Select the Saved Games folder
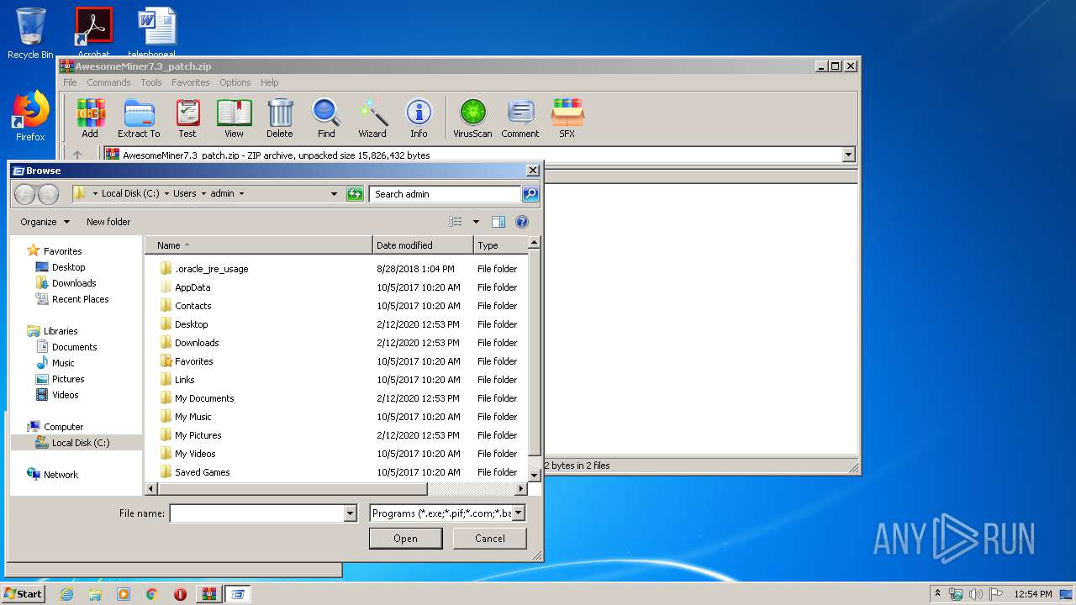1076x605 pixels. pos(202,472)
